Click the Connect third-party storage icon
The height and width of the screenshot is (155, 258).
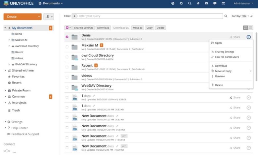tap(7, 151)
